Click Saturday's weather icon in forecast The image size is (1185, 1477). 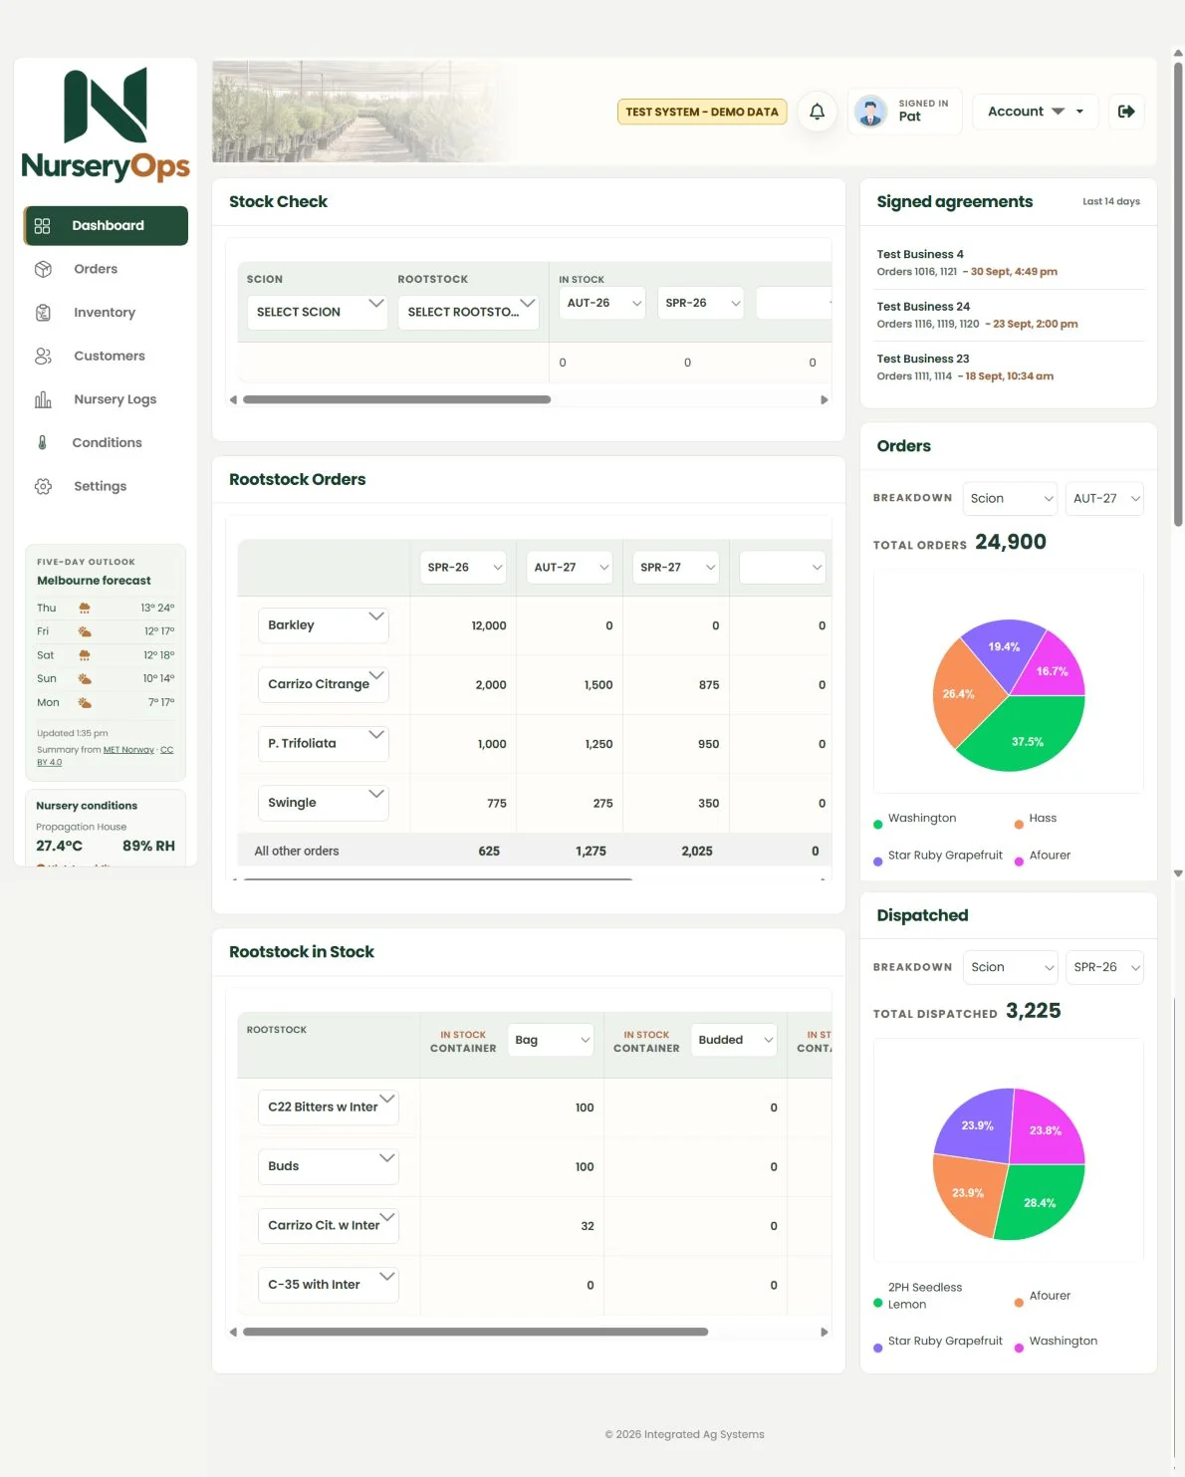point(85,655)
